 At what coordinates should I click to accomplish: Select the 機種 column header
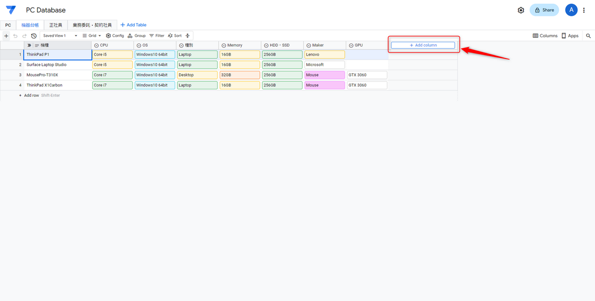58,45
